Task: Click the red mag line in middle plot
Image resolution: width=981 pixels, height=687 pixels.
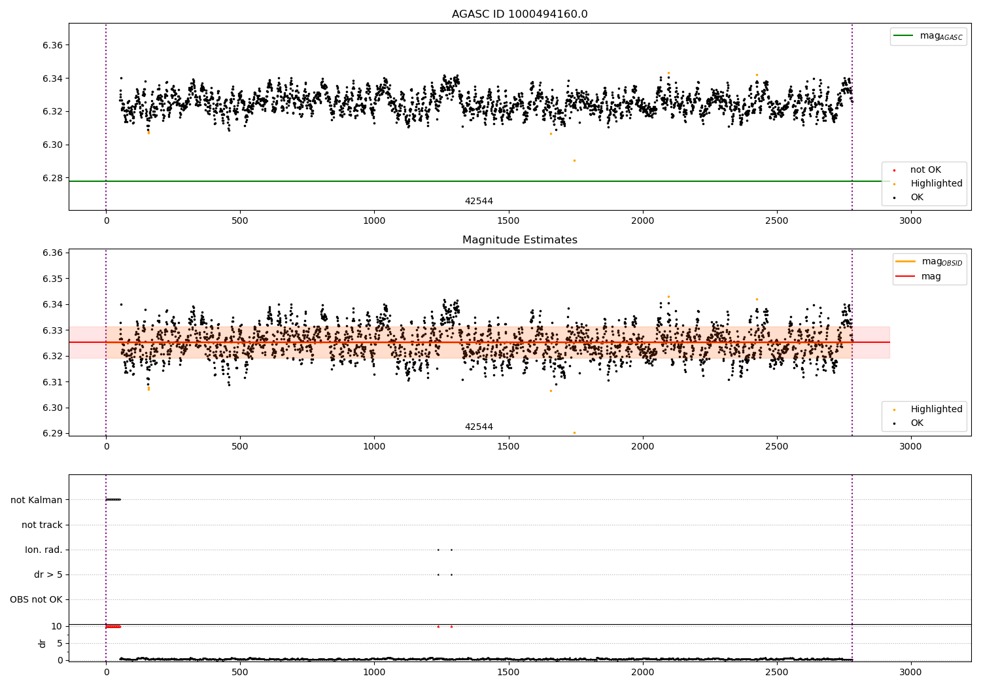Action: 479,342
